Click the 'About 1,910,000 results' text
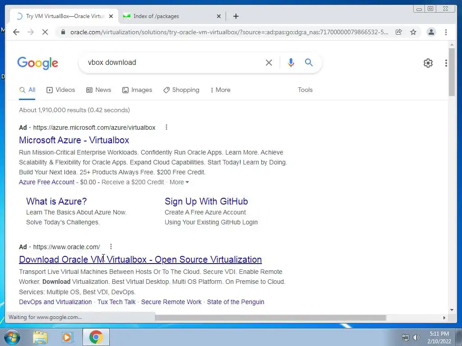462x346 pixels. tap(74, 110)
